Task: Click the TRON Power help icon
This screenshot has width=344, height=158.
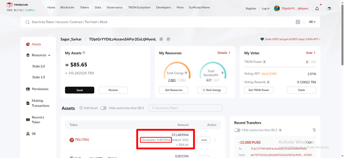Action: 264,62
